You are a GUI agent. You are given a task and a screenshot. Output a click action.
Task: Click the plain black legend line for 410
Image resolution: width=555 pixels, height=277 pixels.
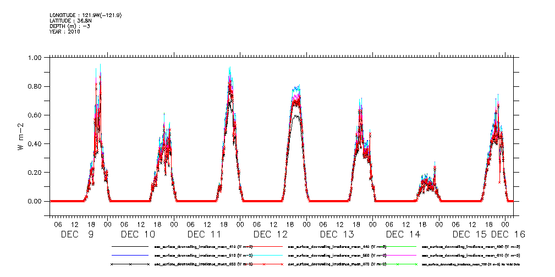[x=130, y=246]
